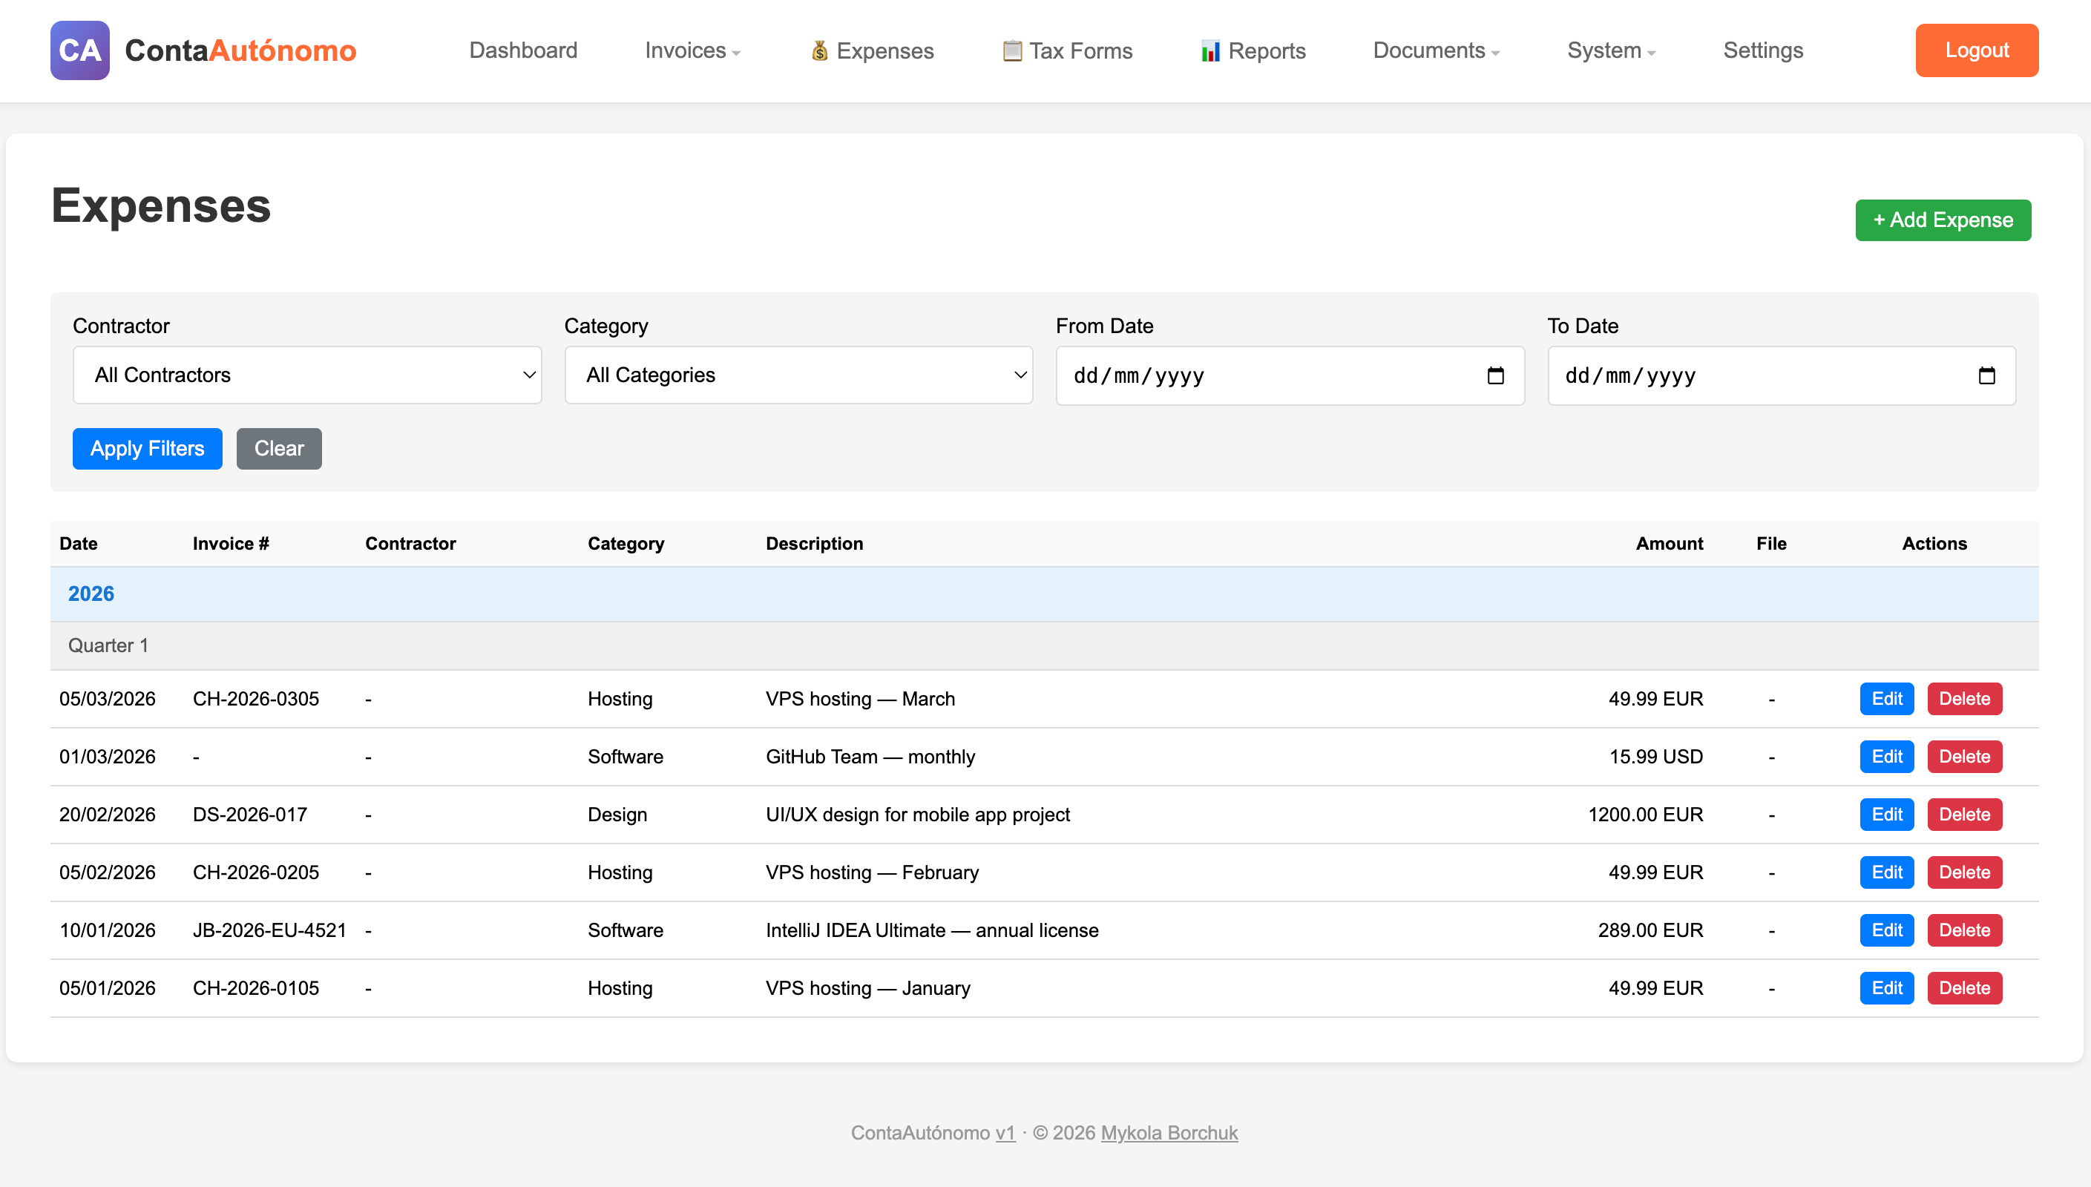The height and width of the screenshot is (1187, 2091).
Task: Delete the UI/UX design expense
Action: click(x=1965, y=815)
